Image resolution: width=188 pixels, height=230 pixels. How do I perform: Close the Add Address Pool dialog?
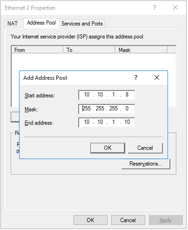tap(157, 77)
